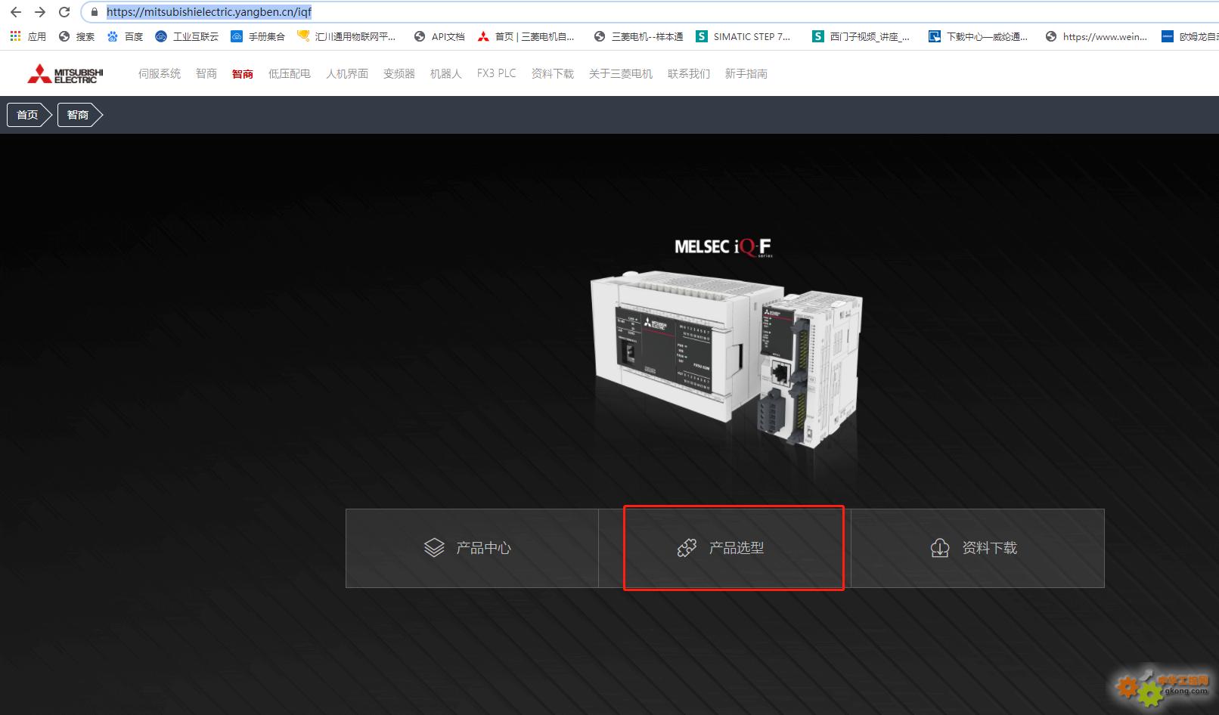Click the 资料下载 button below the product
This screenshot has height=715, width=1219.
pos(978,548)
